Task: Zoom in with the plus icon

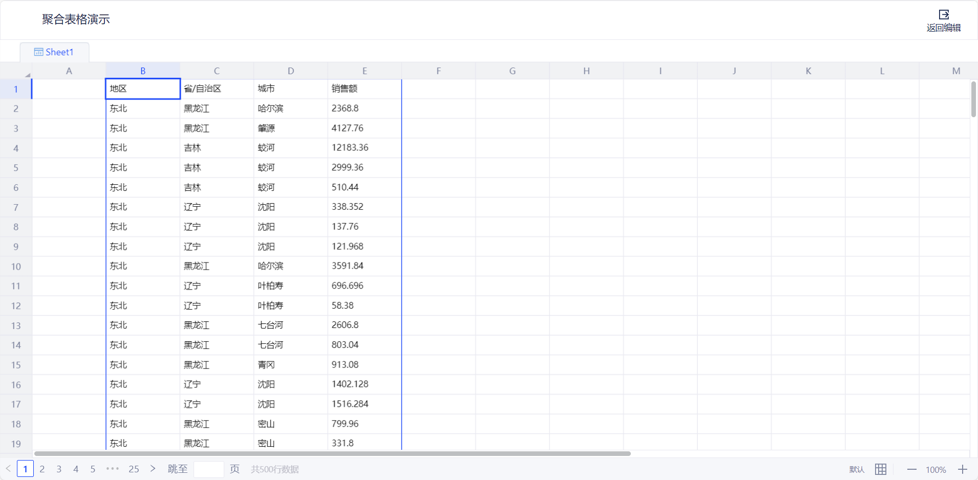Action: point(963,469)
